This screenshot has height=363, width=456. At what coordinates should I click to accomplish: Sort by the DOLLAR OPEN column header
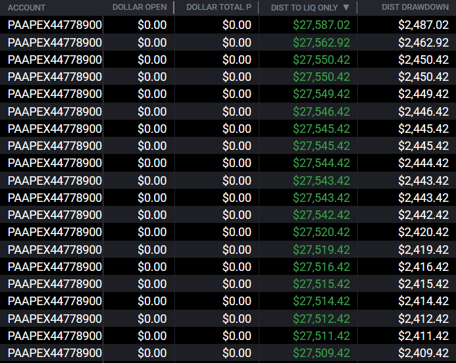[139, 7]
